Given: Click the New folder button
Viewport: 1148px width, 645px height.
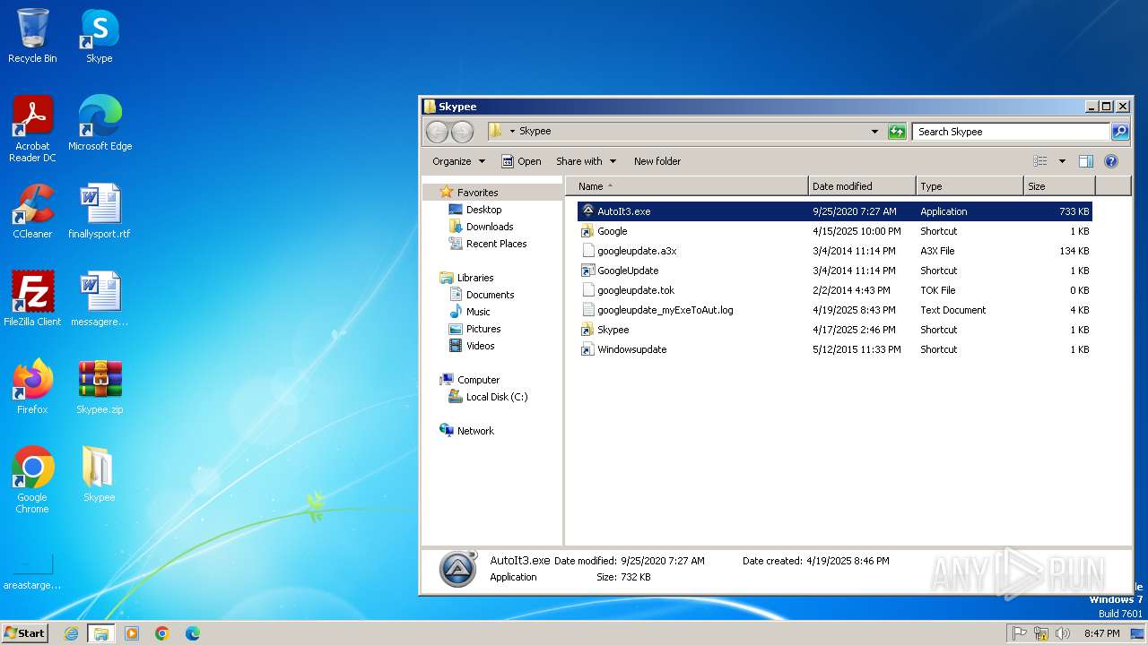Looking at the screenshot, I should (657, 161).
